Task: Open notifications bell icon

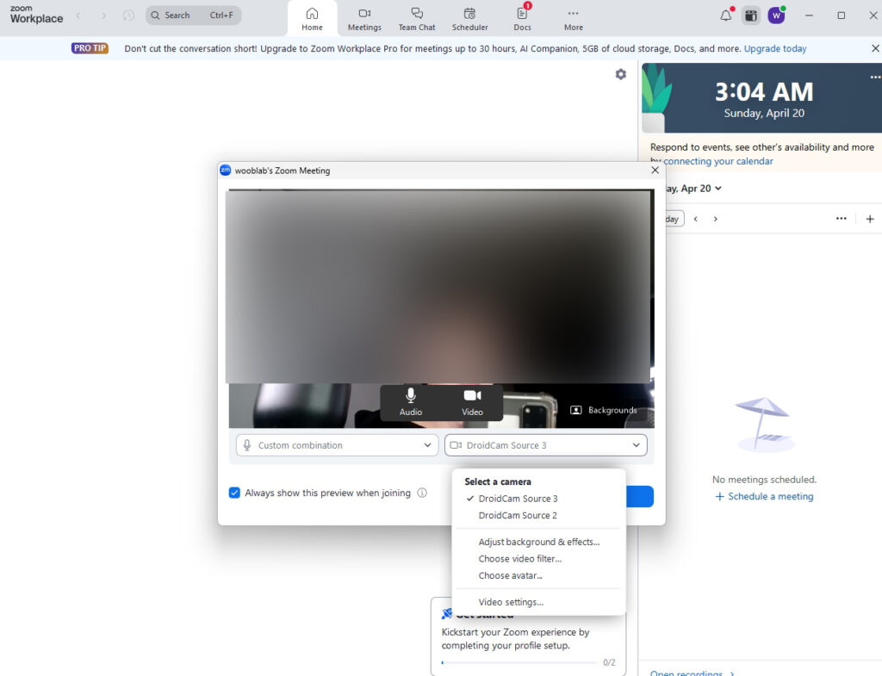Action: (725, 16)
